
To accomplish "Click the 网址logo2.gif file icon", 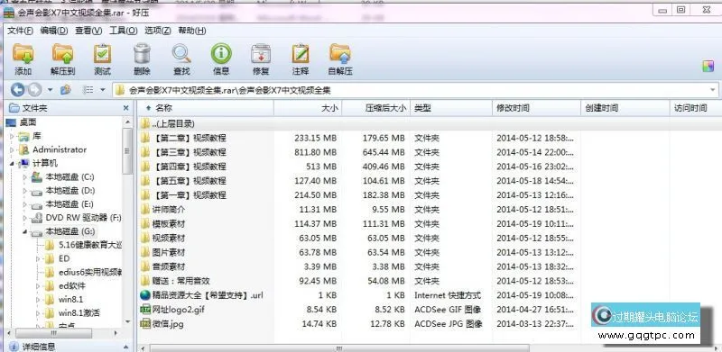I will point(145,310).
